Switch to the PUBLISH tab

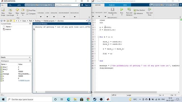pyautogui.click(x=112, y=5)
